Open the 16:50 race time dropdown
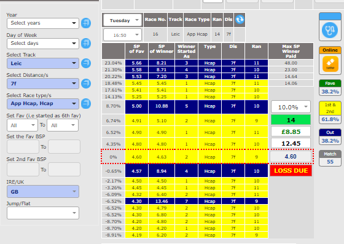344x244 pixels. [x=122, y=34]
